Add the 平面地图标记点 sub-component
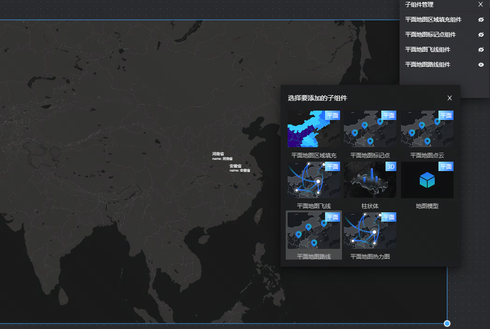 point(370,129)
